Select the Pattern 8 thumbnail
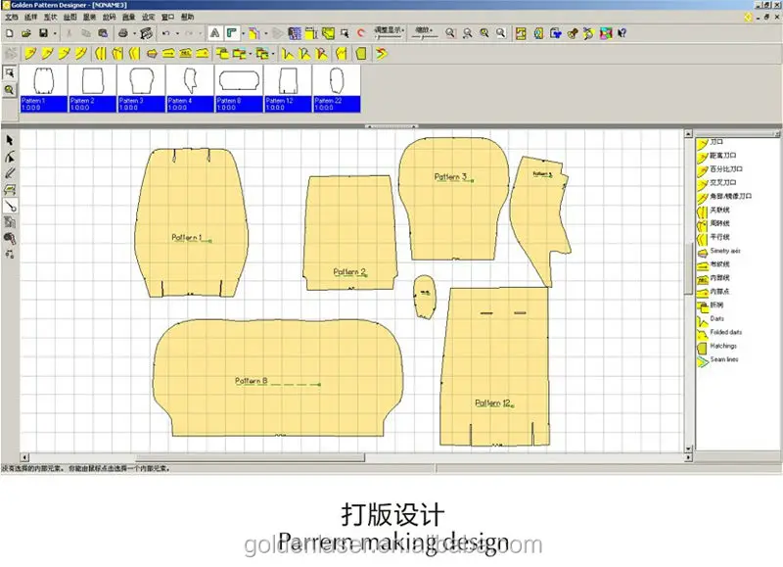 point(237,83)
